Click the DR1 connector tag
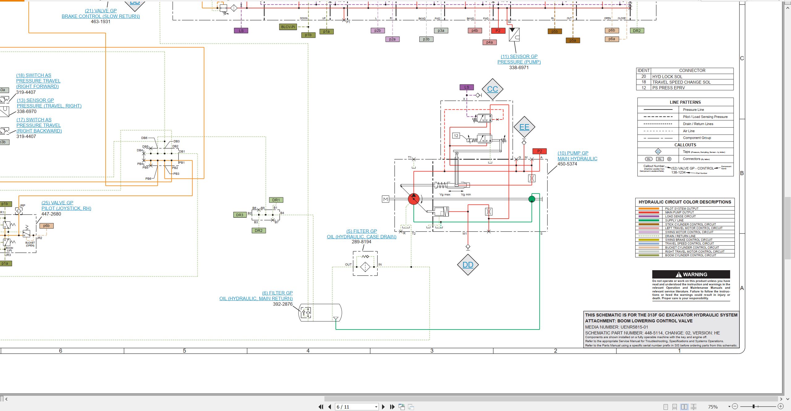Viewport: 791px width, 411px height. (x=276, y=200)
